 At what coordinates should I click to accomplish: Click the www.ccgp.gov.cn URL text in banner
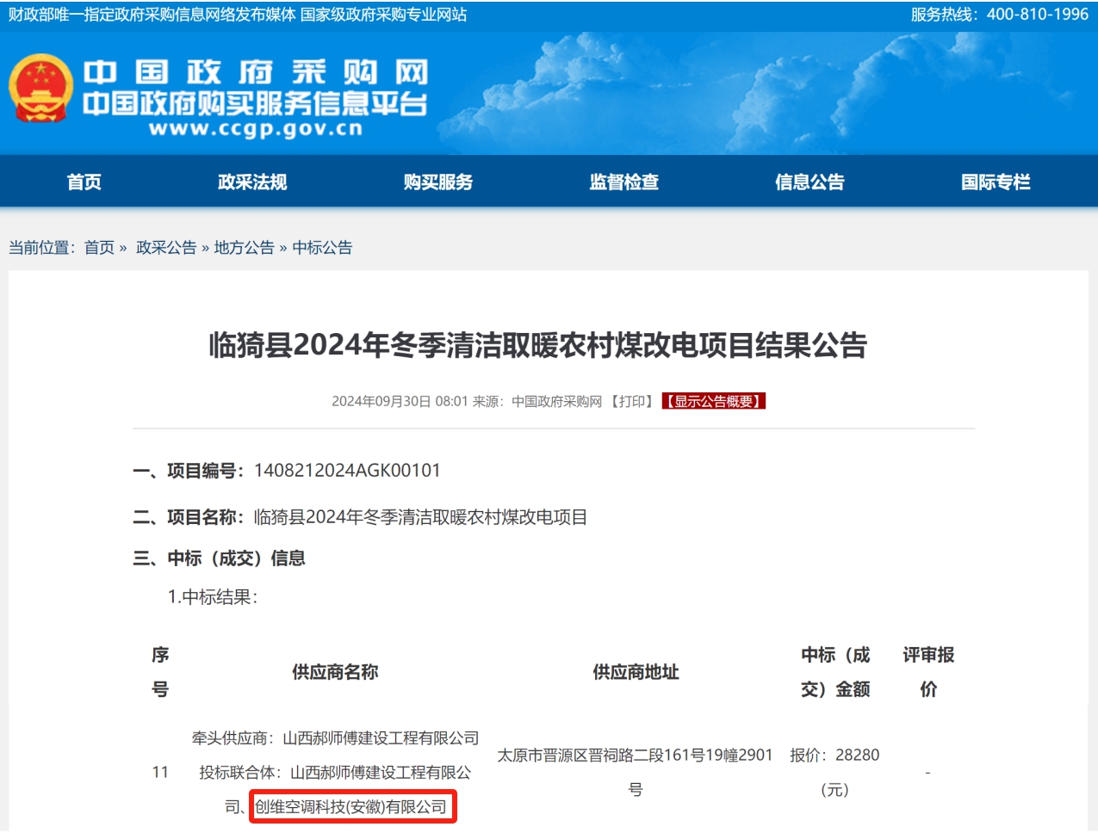click(x=256, y=129)
